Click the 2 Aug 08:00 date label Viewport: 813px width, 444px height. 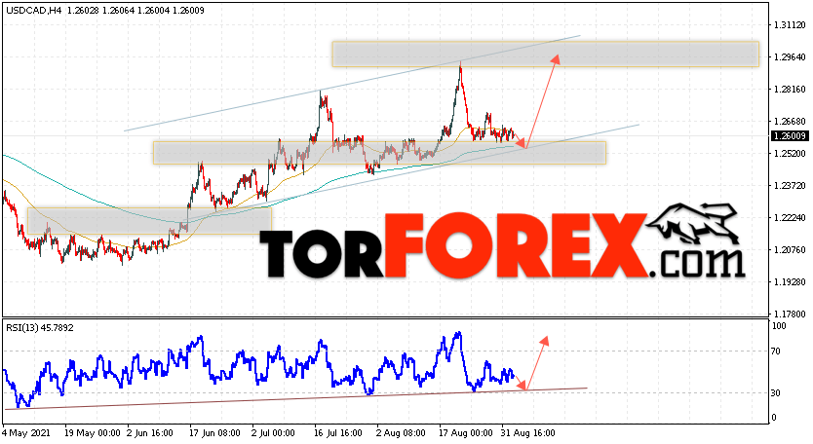pyautogui.click(x=401, y=432)
